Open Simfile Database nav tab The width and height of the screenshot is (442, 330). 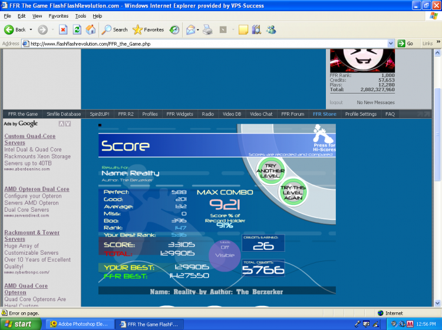(x=64, y=114)
